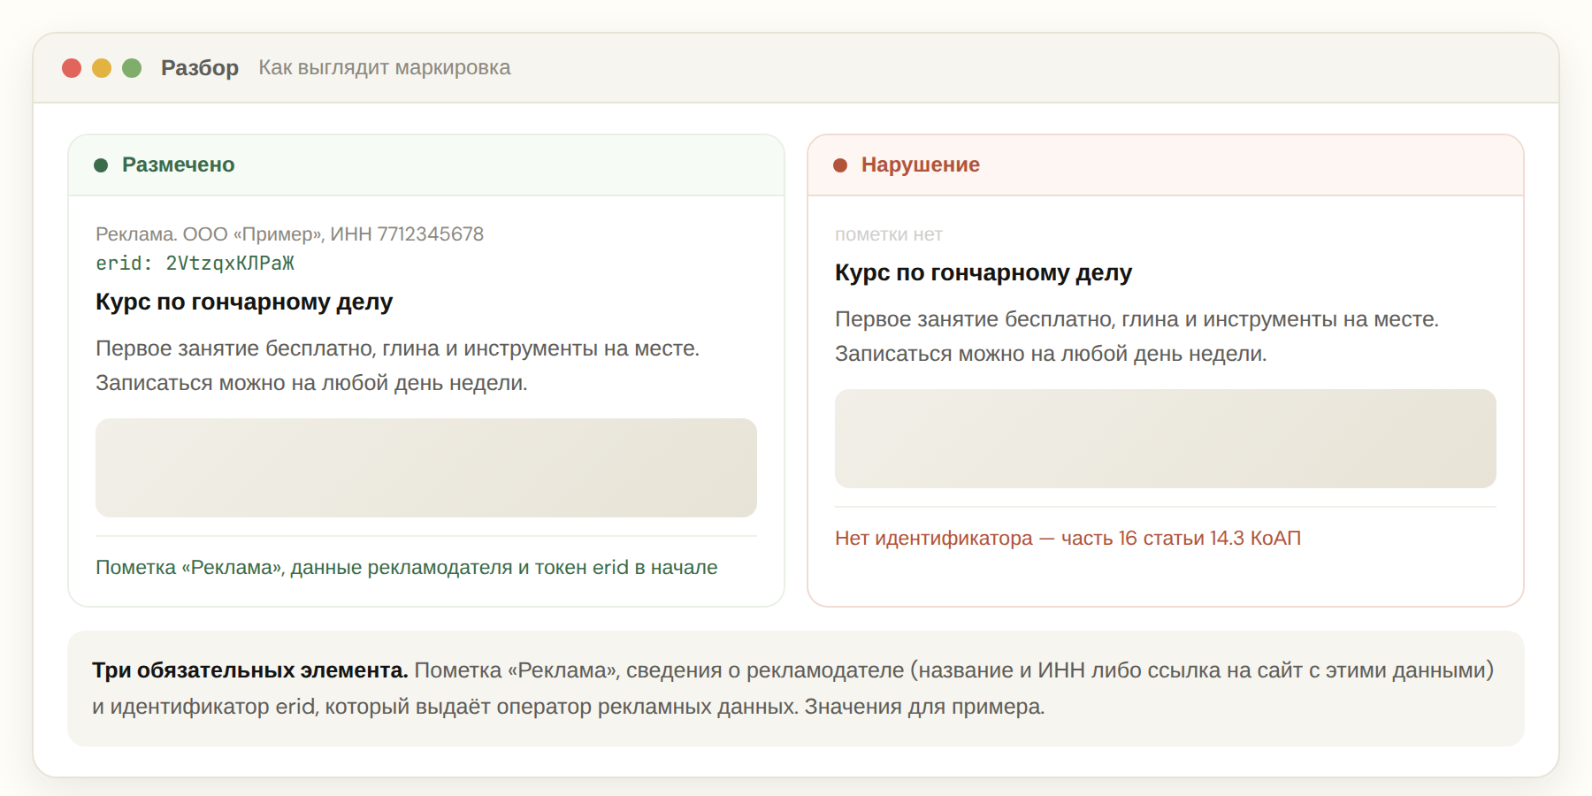
Task: Click the "Нарушение" card header
Action: [1166, 165]
